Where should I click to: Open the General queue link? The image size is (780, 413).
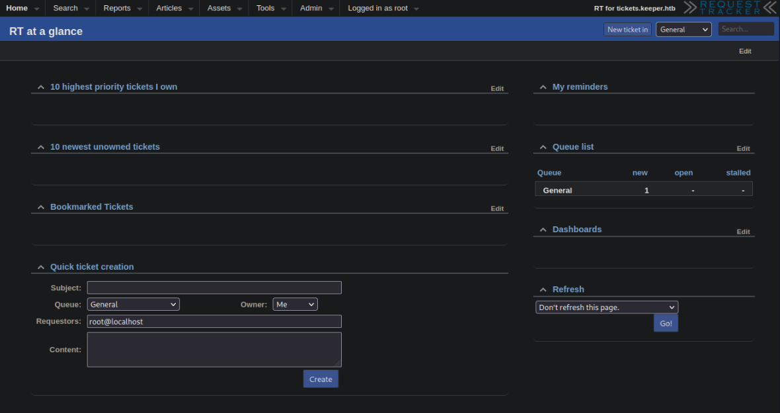(x=557, y=190)
